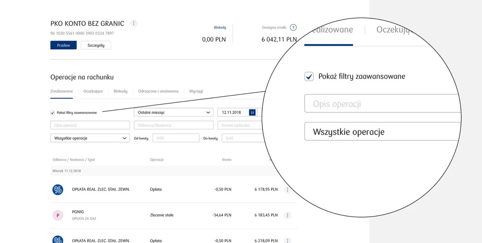Screen dimensions: 482x243
Task: Expand the Ostatni miesiąc period dropdown
Action: [x=174, y=112]
